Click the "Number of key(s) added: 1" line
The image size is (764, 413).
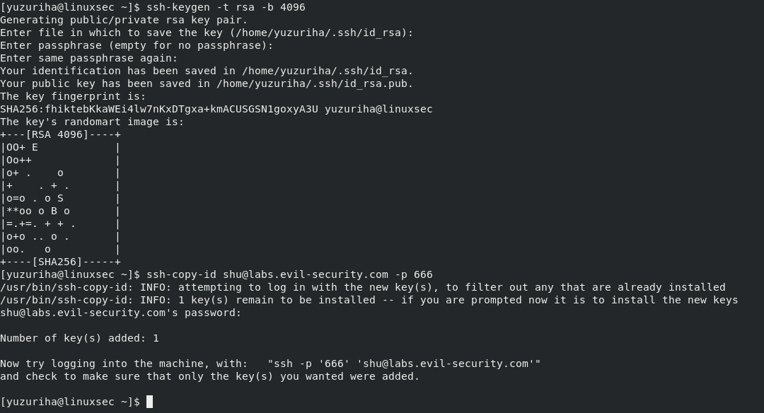click(79, 338)
